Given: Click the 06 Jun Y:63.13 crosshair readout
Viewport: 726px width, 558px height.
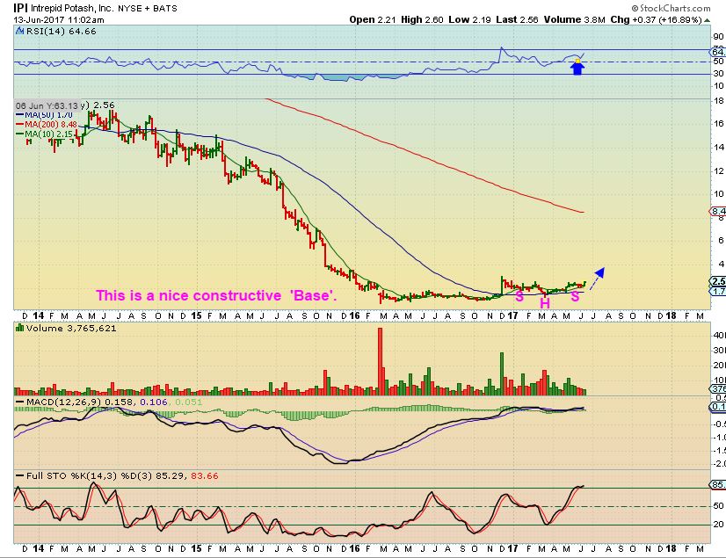Looking at the screenshot, I should point(47,105).
